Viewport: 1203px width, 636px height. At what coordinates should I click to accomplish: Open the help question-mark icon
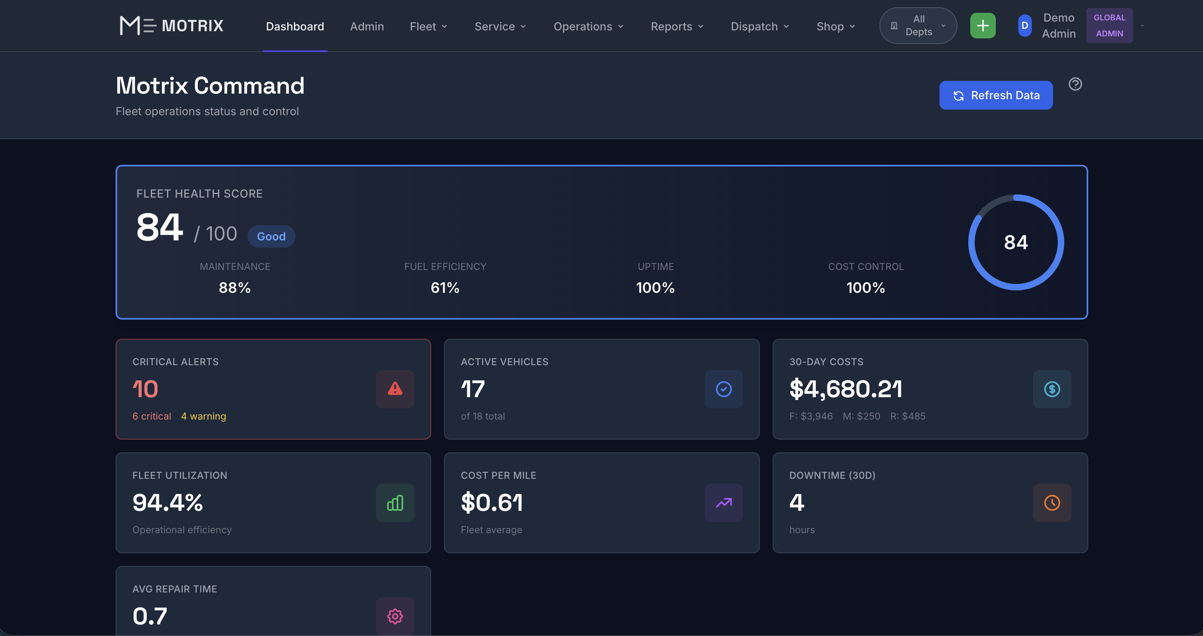click(x=1075, y=84)
